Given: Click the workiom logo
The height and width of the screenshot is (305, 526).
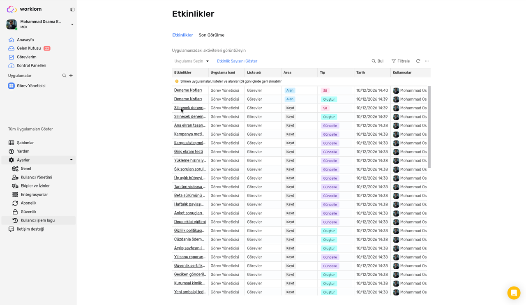Looking at the screenshot, I should click(x=24, y=9).
